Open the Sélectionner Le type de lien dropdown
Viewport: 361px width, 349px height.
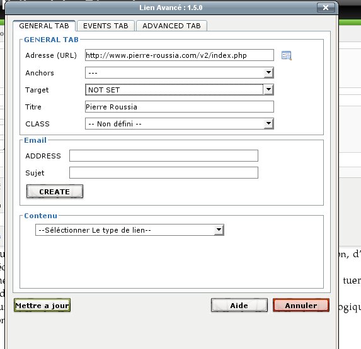tap(130, 230)
